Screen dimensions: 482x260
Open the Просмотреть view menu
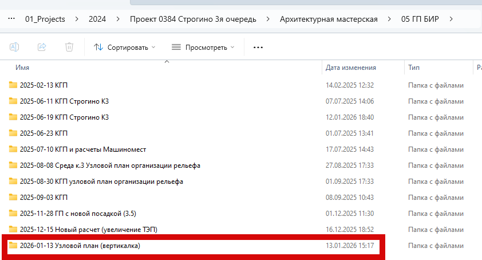(203, 48)
